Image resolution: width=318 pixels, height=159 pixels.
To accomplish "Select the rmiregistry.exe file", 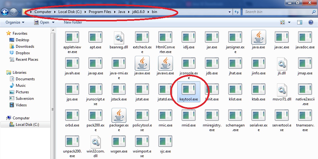I will tap(212, 120).
